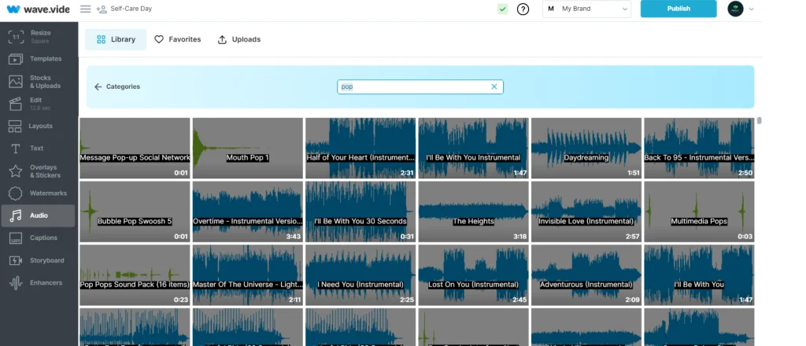Expand the My Brand dropdown
Screen dimensions: 806x346
pos(587,9)
